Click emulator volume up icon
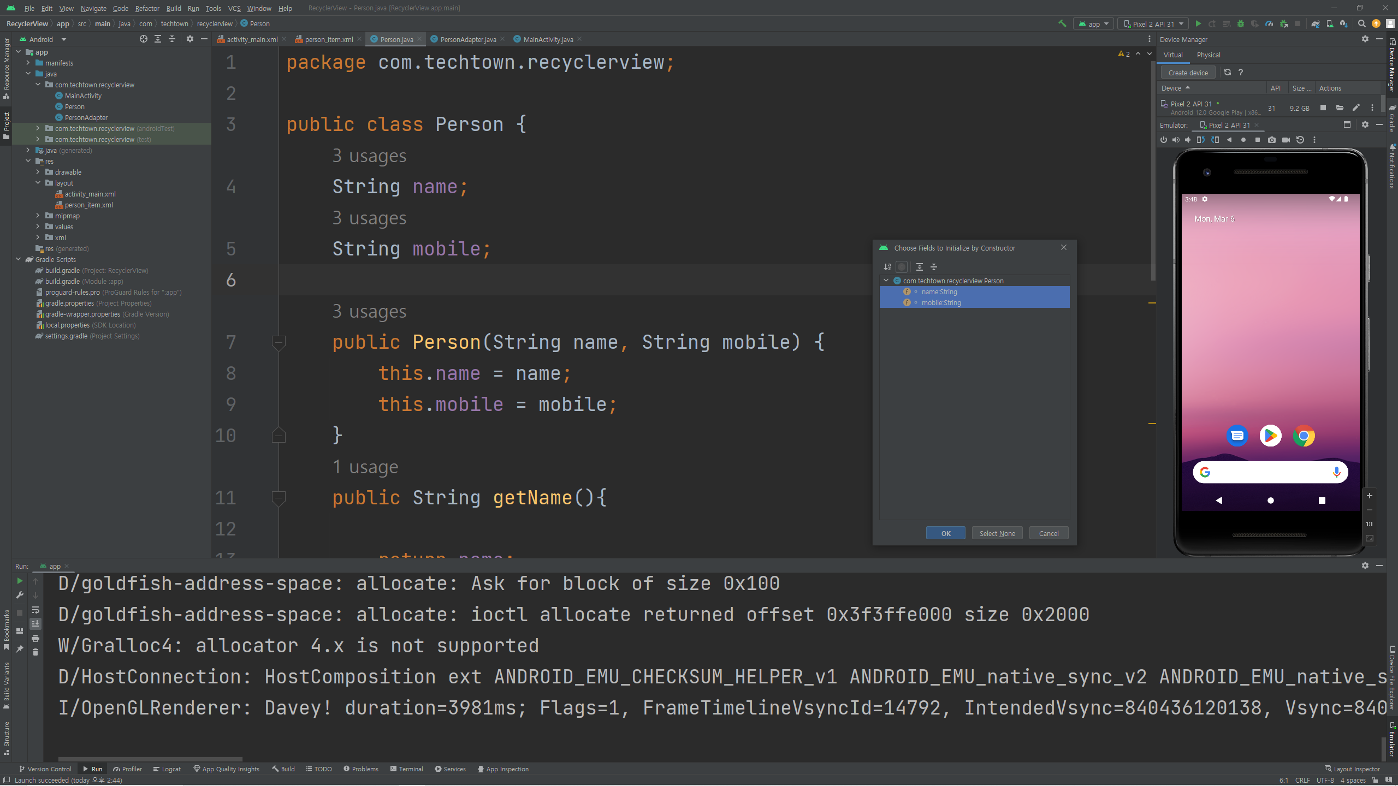Viewport: 1398px width, 786px height. pyautogui.click(x=1176, y=140)
